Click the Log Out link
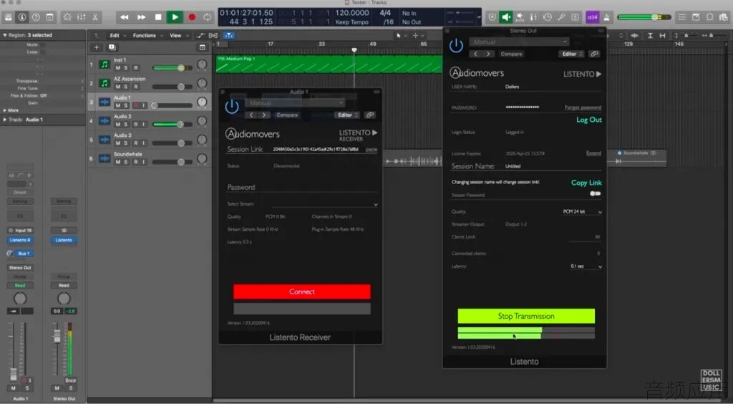 point(589,120)
